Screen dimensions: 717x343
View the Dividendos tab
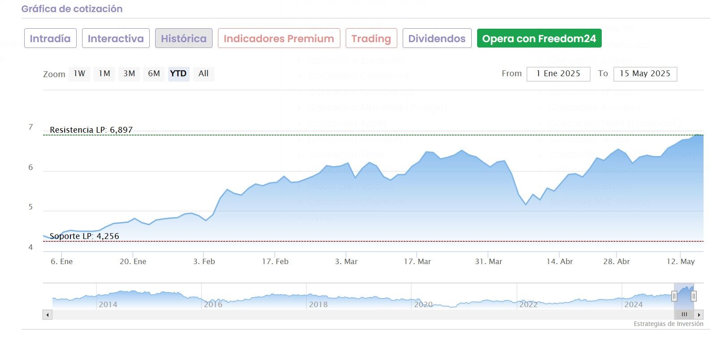click(437, 39)
